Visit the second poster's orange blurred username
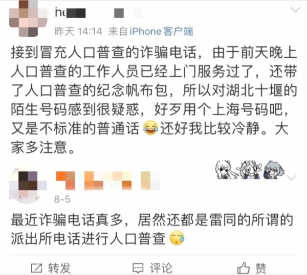307x275 pixels. [x=107, y=180]
